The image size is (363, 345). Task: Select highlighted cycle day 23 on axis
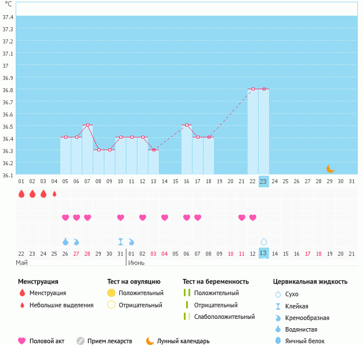coord(264,181)
